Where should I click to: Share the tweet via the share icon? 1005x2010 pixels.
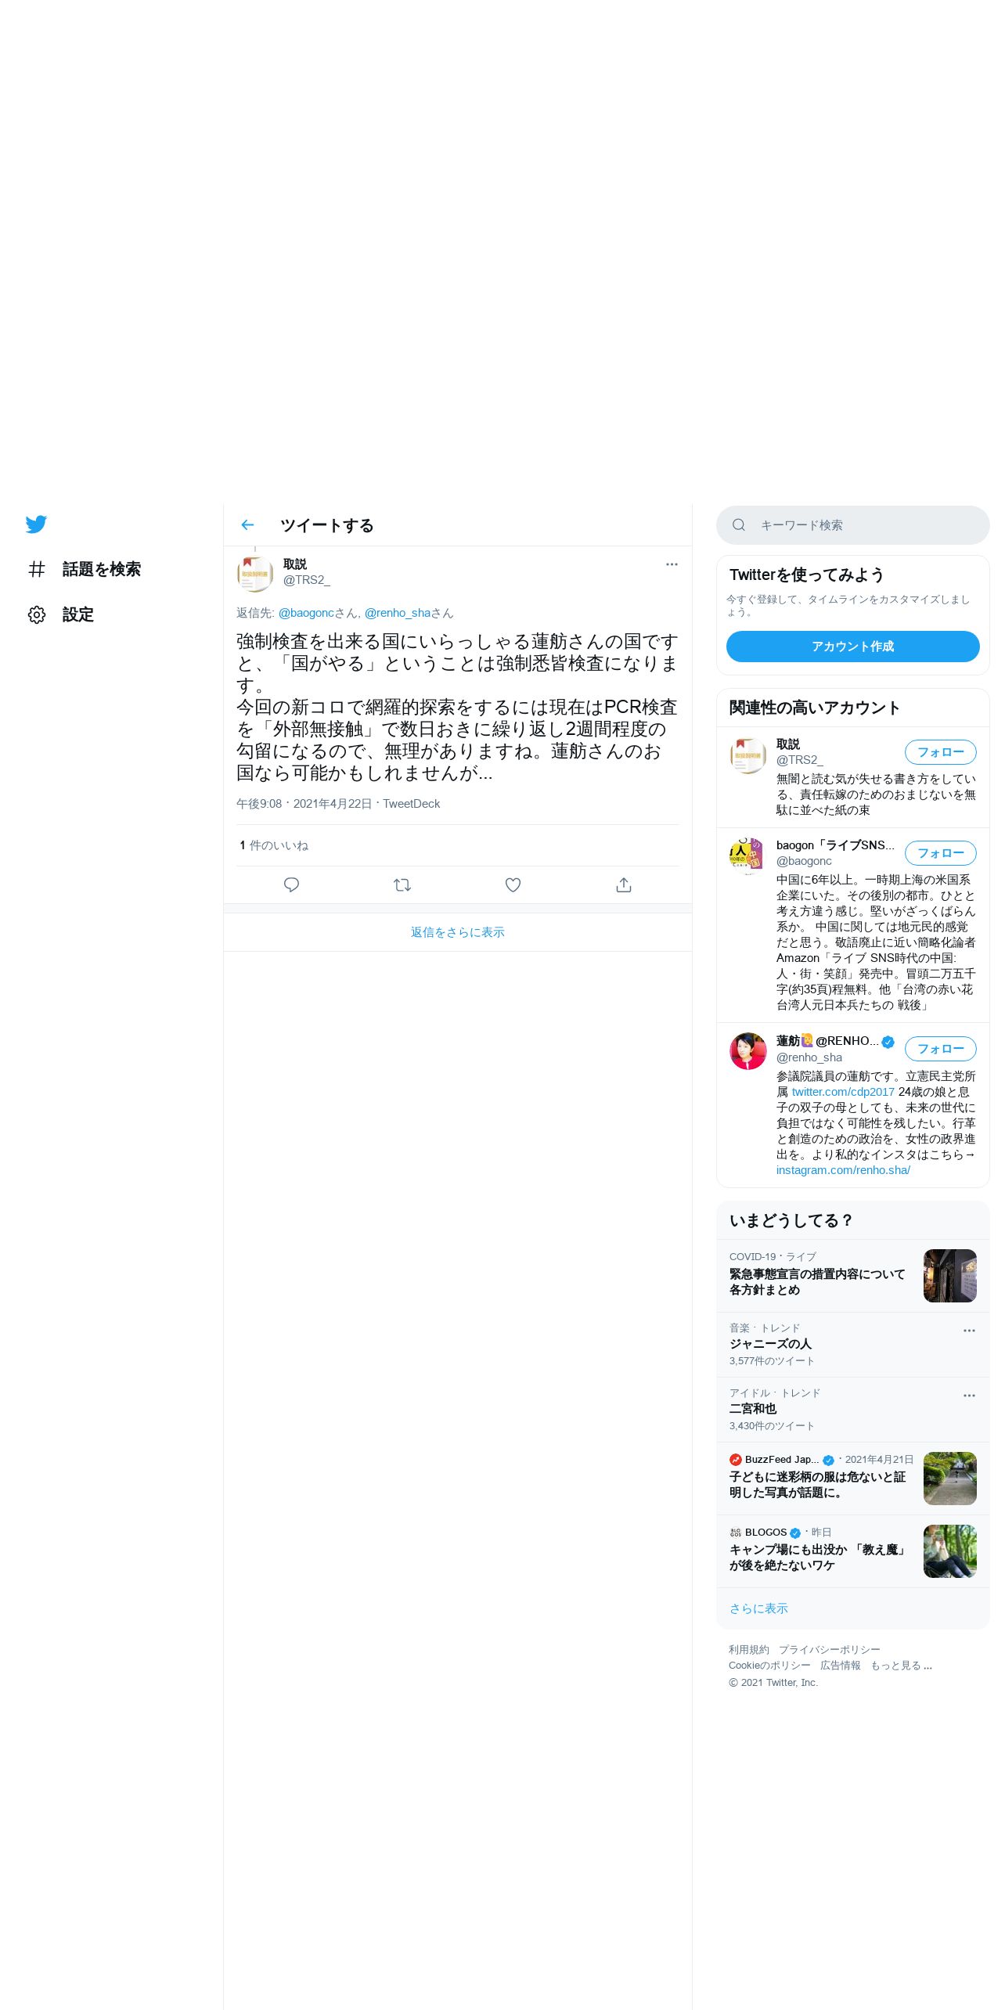624,885
